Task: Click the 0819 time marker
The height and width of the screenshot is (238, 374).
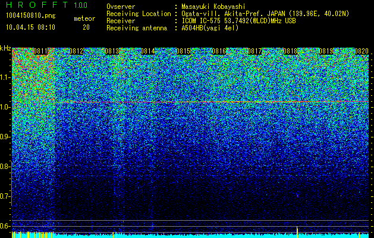Action: (x=326, y=51)
